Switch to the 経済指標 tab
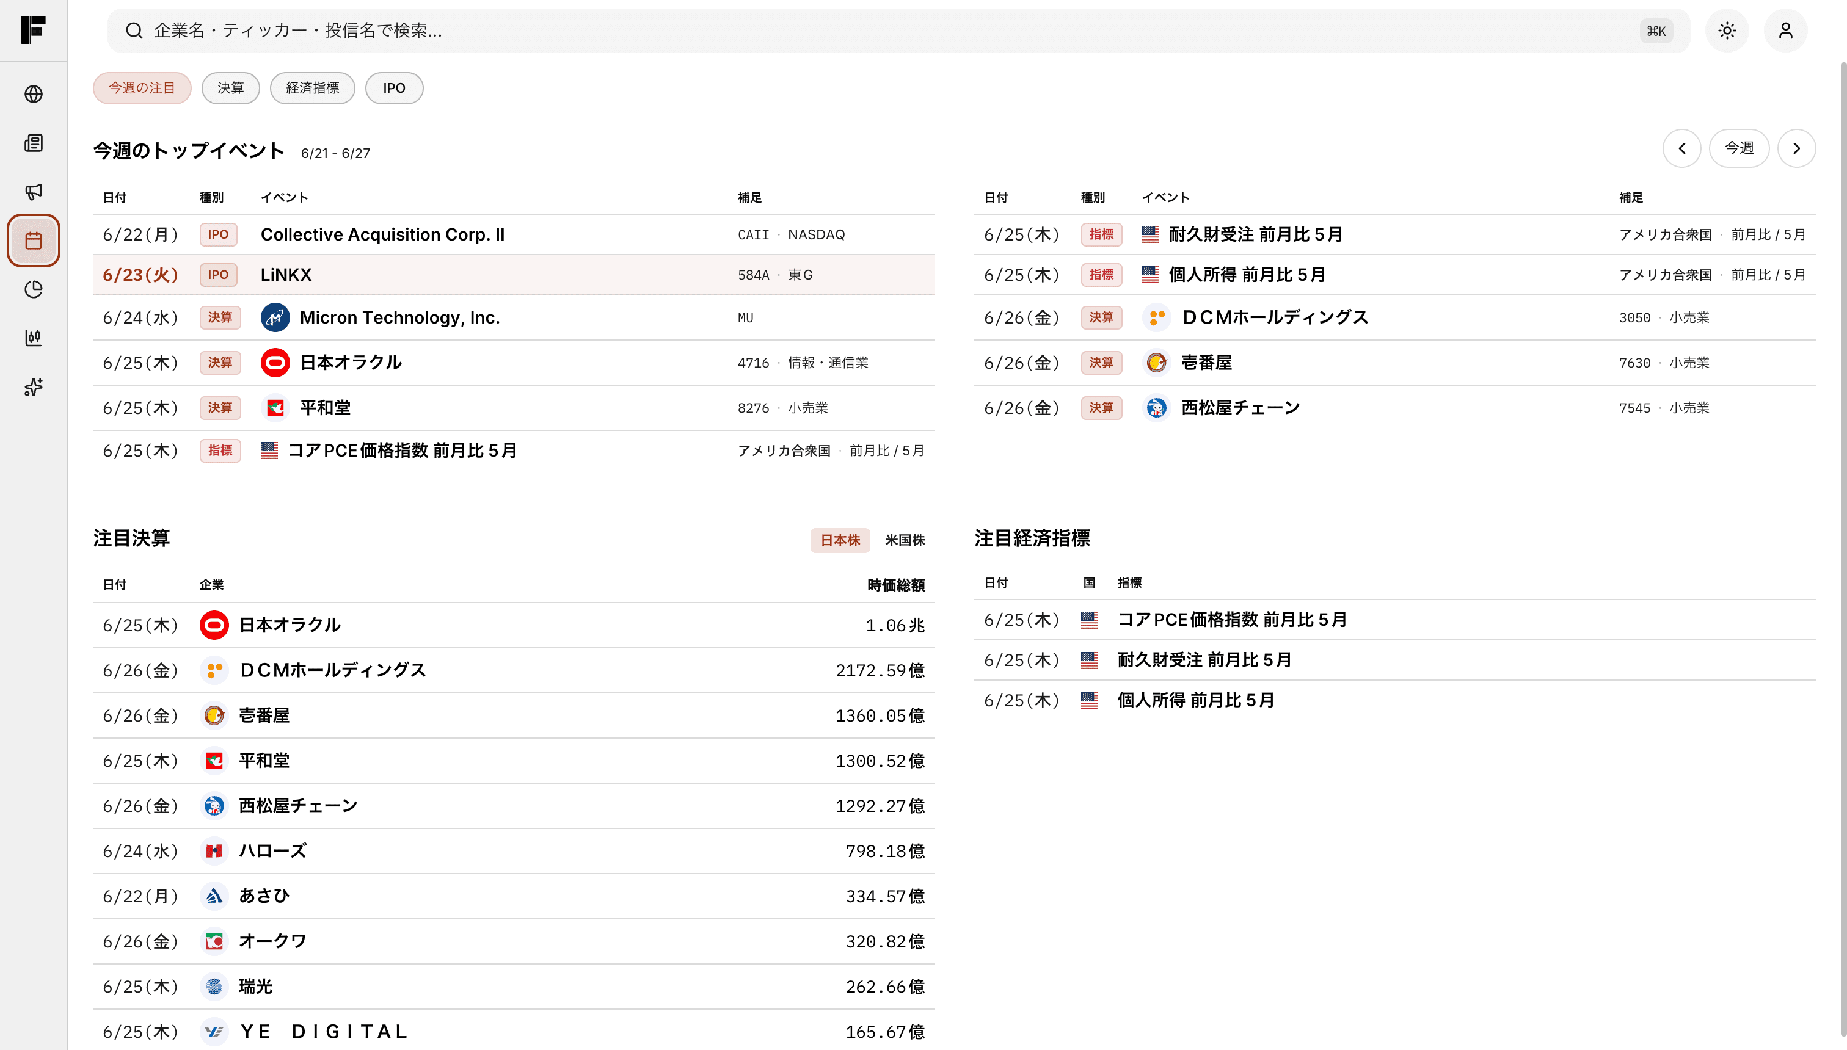Image resolution: width=1847 pixels, height=1050 pixels. pos(312,88)
